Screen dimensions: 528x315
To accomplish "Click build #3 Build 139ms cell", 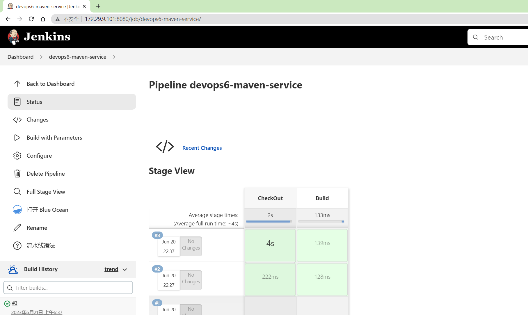I will (x=322, y=246).
